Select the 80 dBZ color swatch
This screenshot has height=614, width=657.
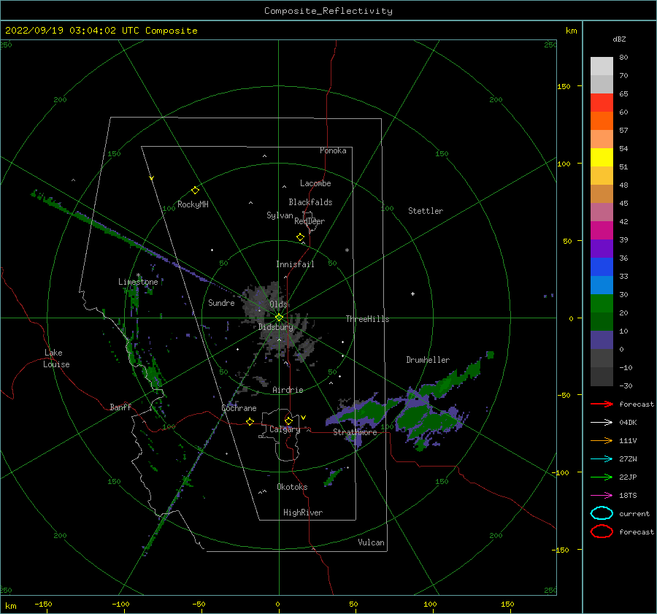[x=602, y=66]
